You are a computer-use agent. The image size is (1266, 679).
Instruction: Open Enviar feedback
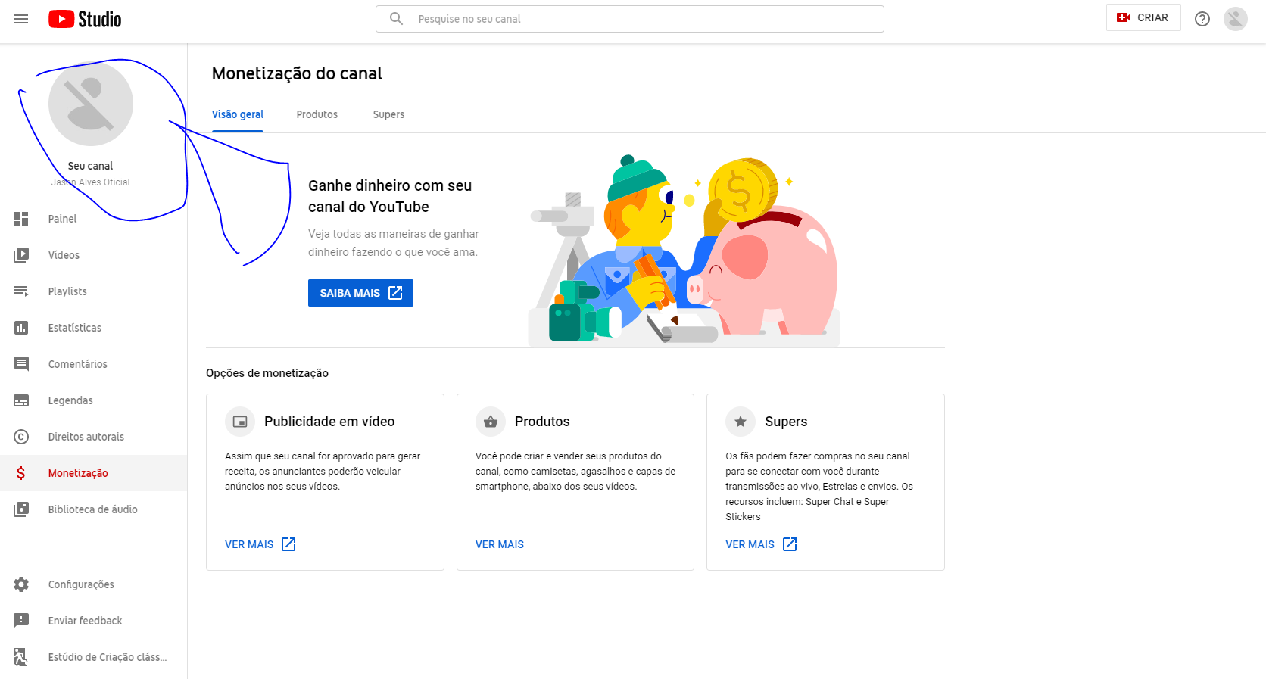[x=94, y=621]
